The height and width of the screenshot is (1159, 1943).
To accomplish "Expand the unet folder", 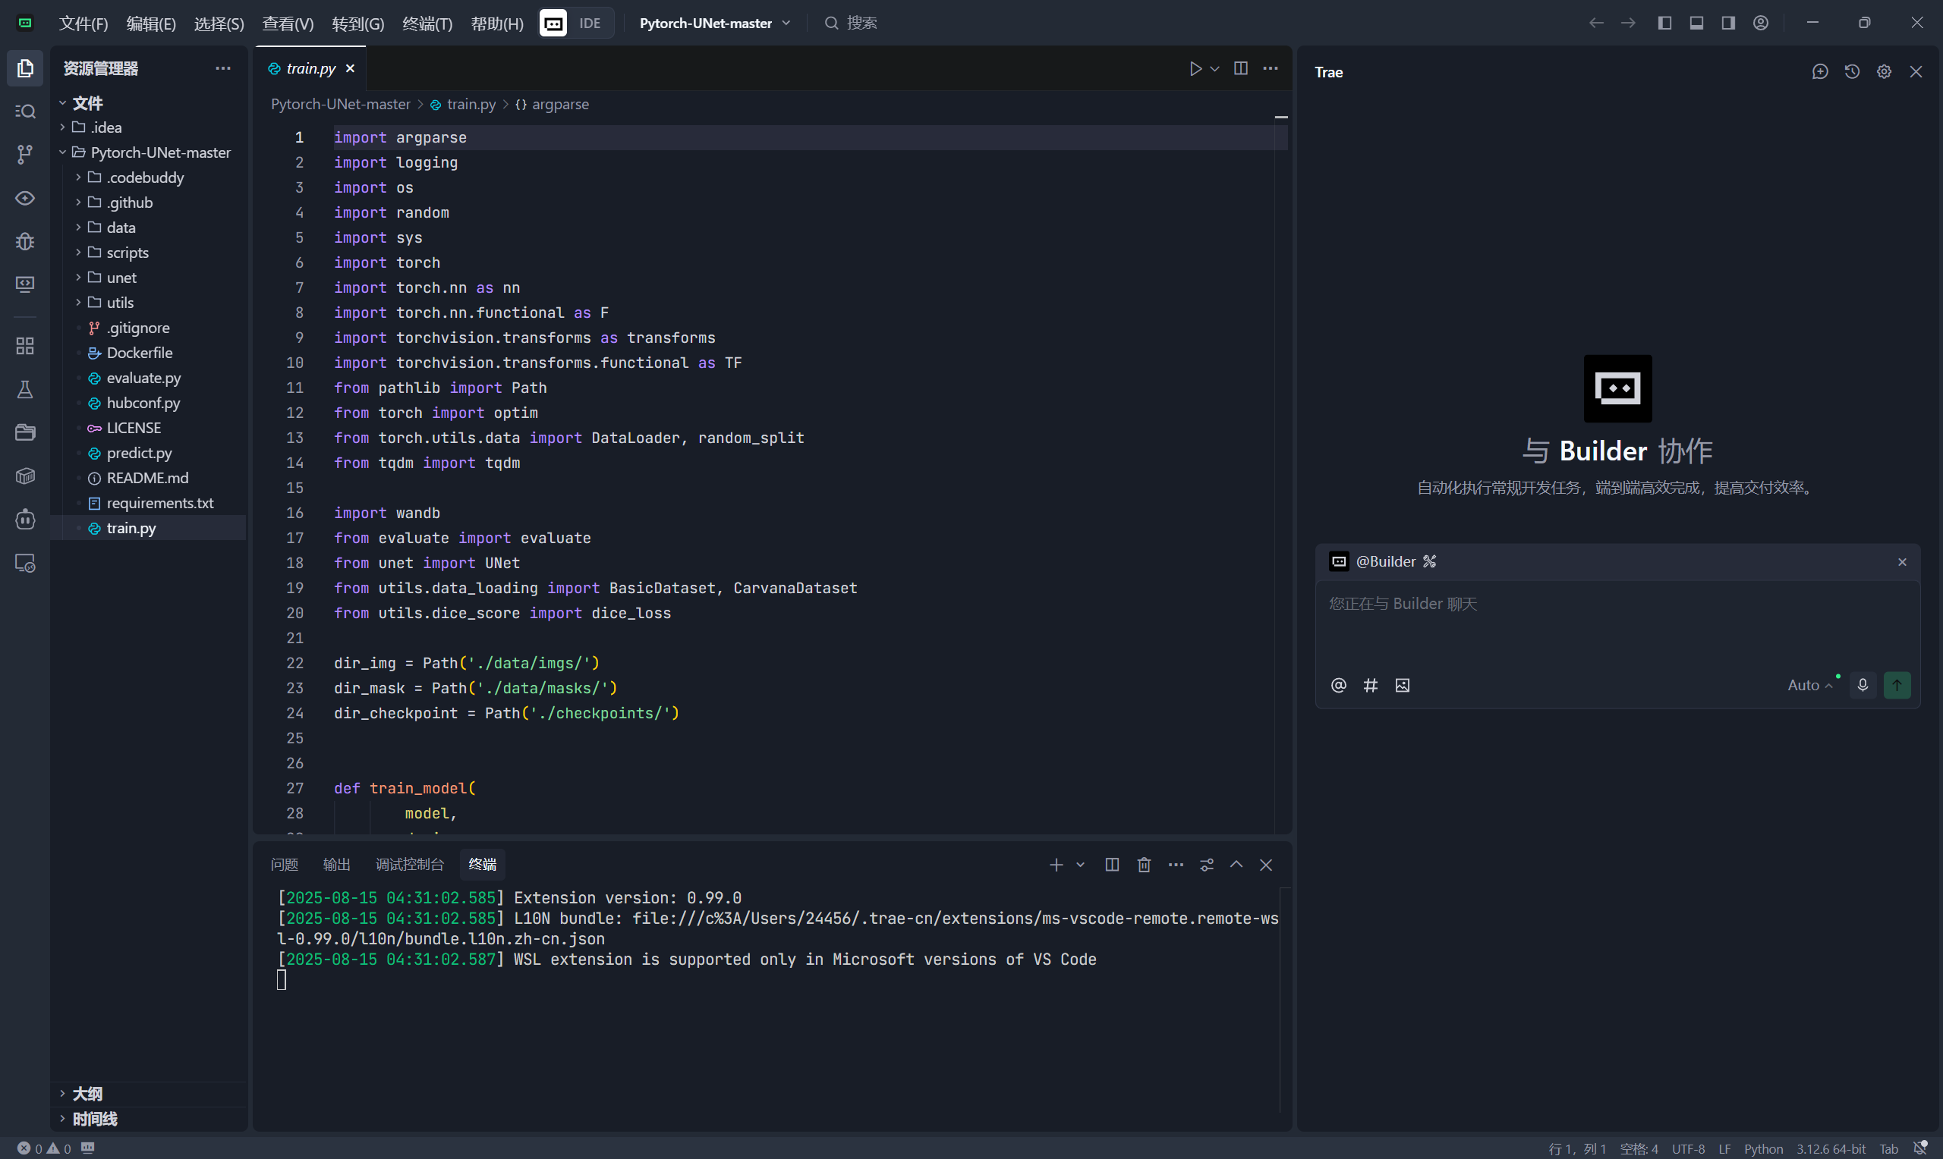I will click(122, 278).
